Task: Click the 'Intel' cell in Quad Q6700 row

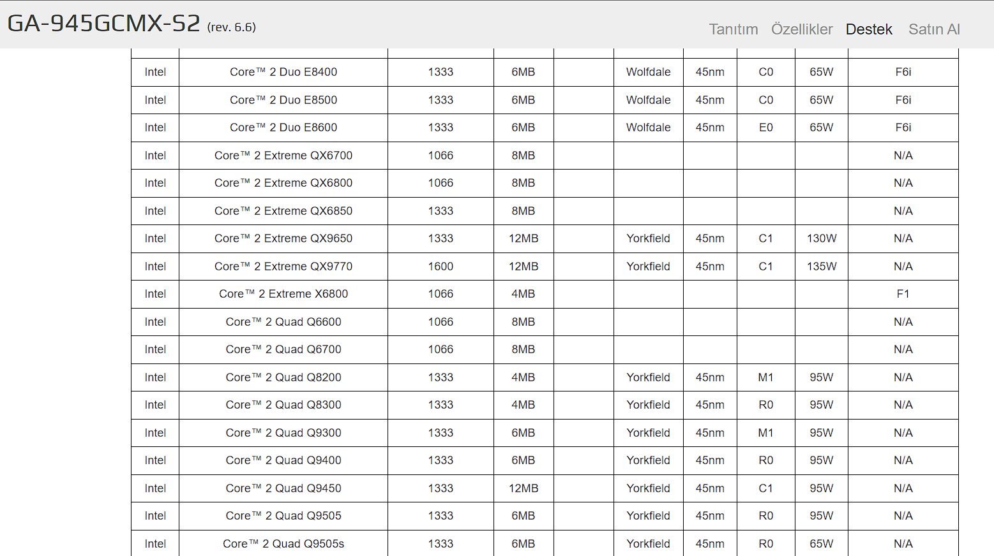Action: pyautogui.click(x=155, y=349)
